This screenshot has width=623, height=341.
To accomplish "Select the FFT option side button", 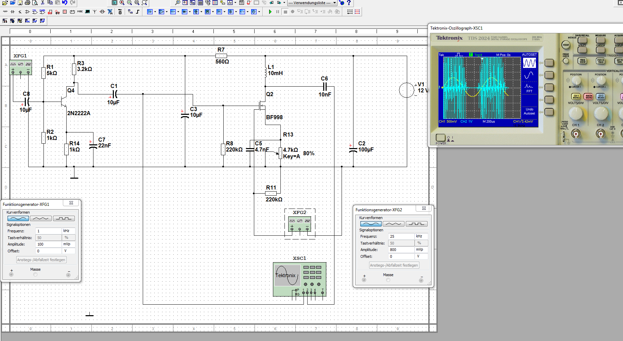I will 549,87.
